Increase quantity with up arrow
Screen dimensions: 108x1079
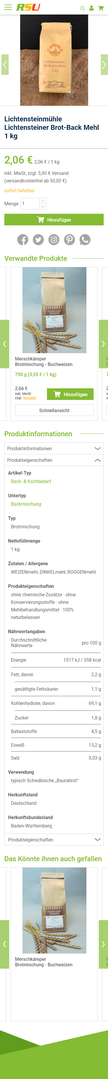42,201
